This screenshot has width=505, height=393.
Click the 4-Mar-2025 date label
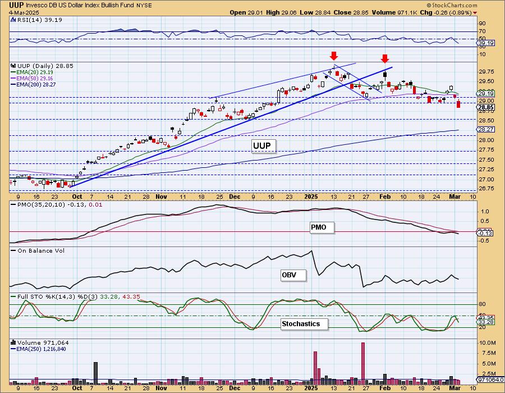click(24, 12)
